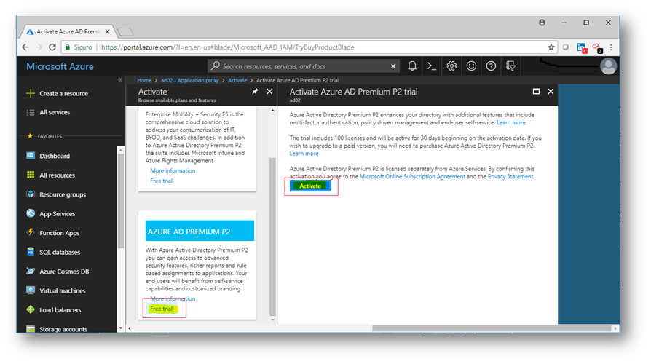The height and width of the screenshot is (364, 651).
Task: Click the green Activate button
Action: [x=310, y=186]
